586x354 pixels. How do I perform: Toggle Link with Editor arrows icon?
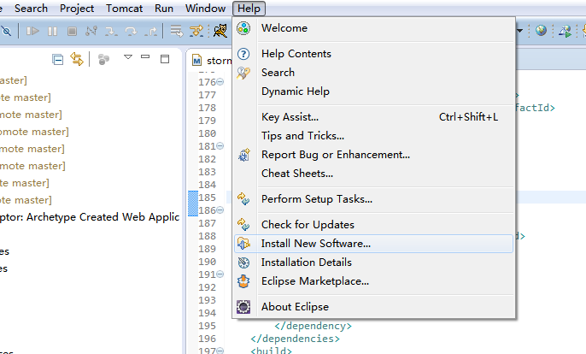point(77,59)
